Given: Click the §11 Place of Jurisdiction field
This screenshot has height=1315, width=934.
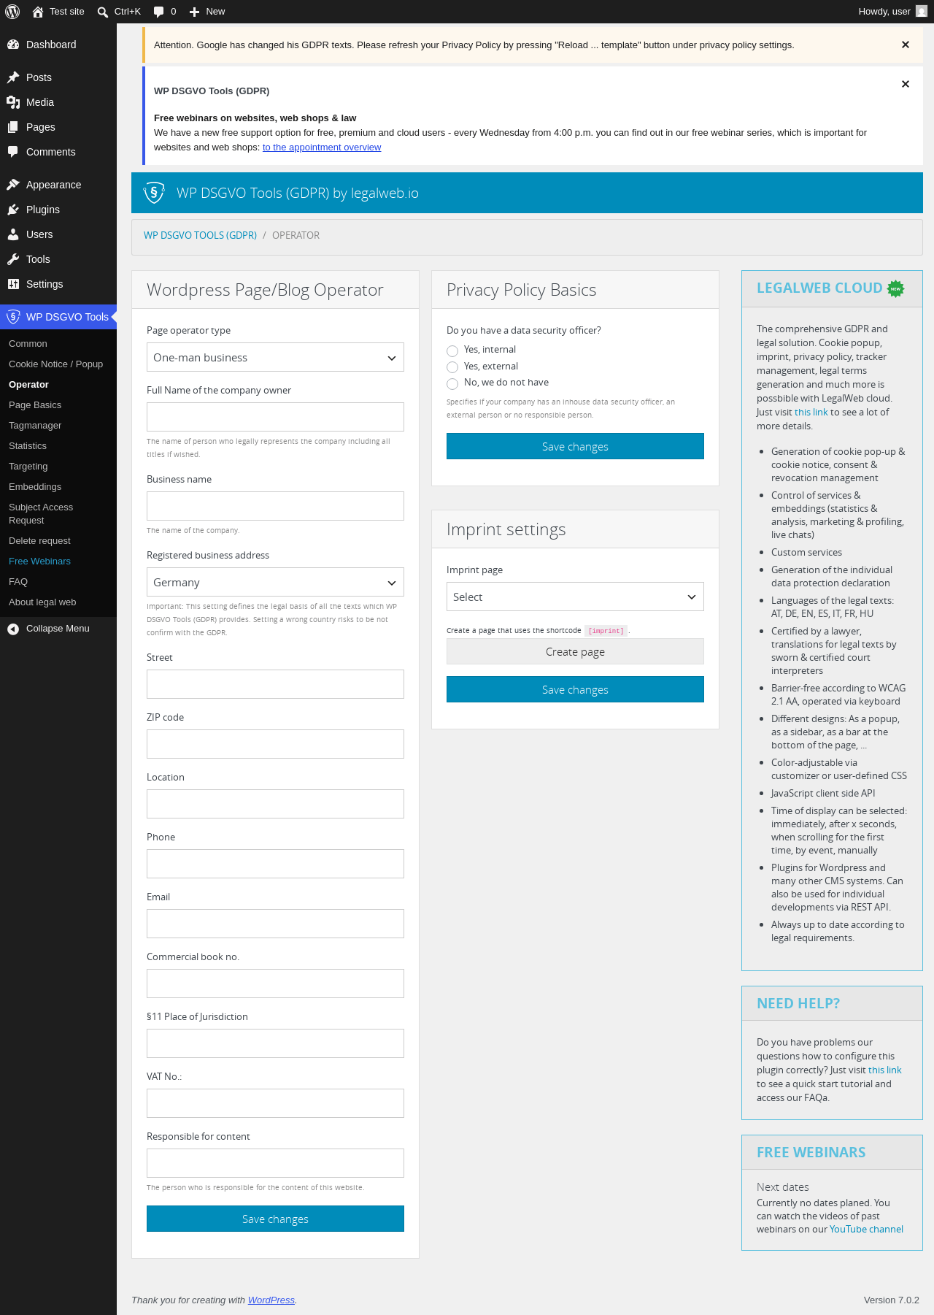Looking at the screenshot, I should pyautogui.click(x=275, y=1043).
